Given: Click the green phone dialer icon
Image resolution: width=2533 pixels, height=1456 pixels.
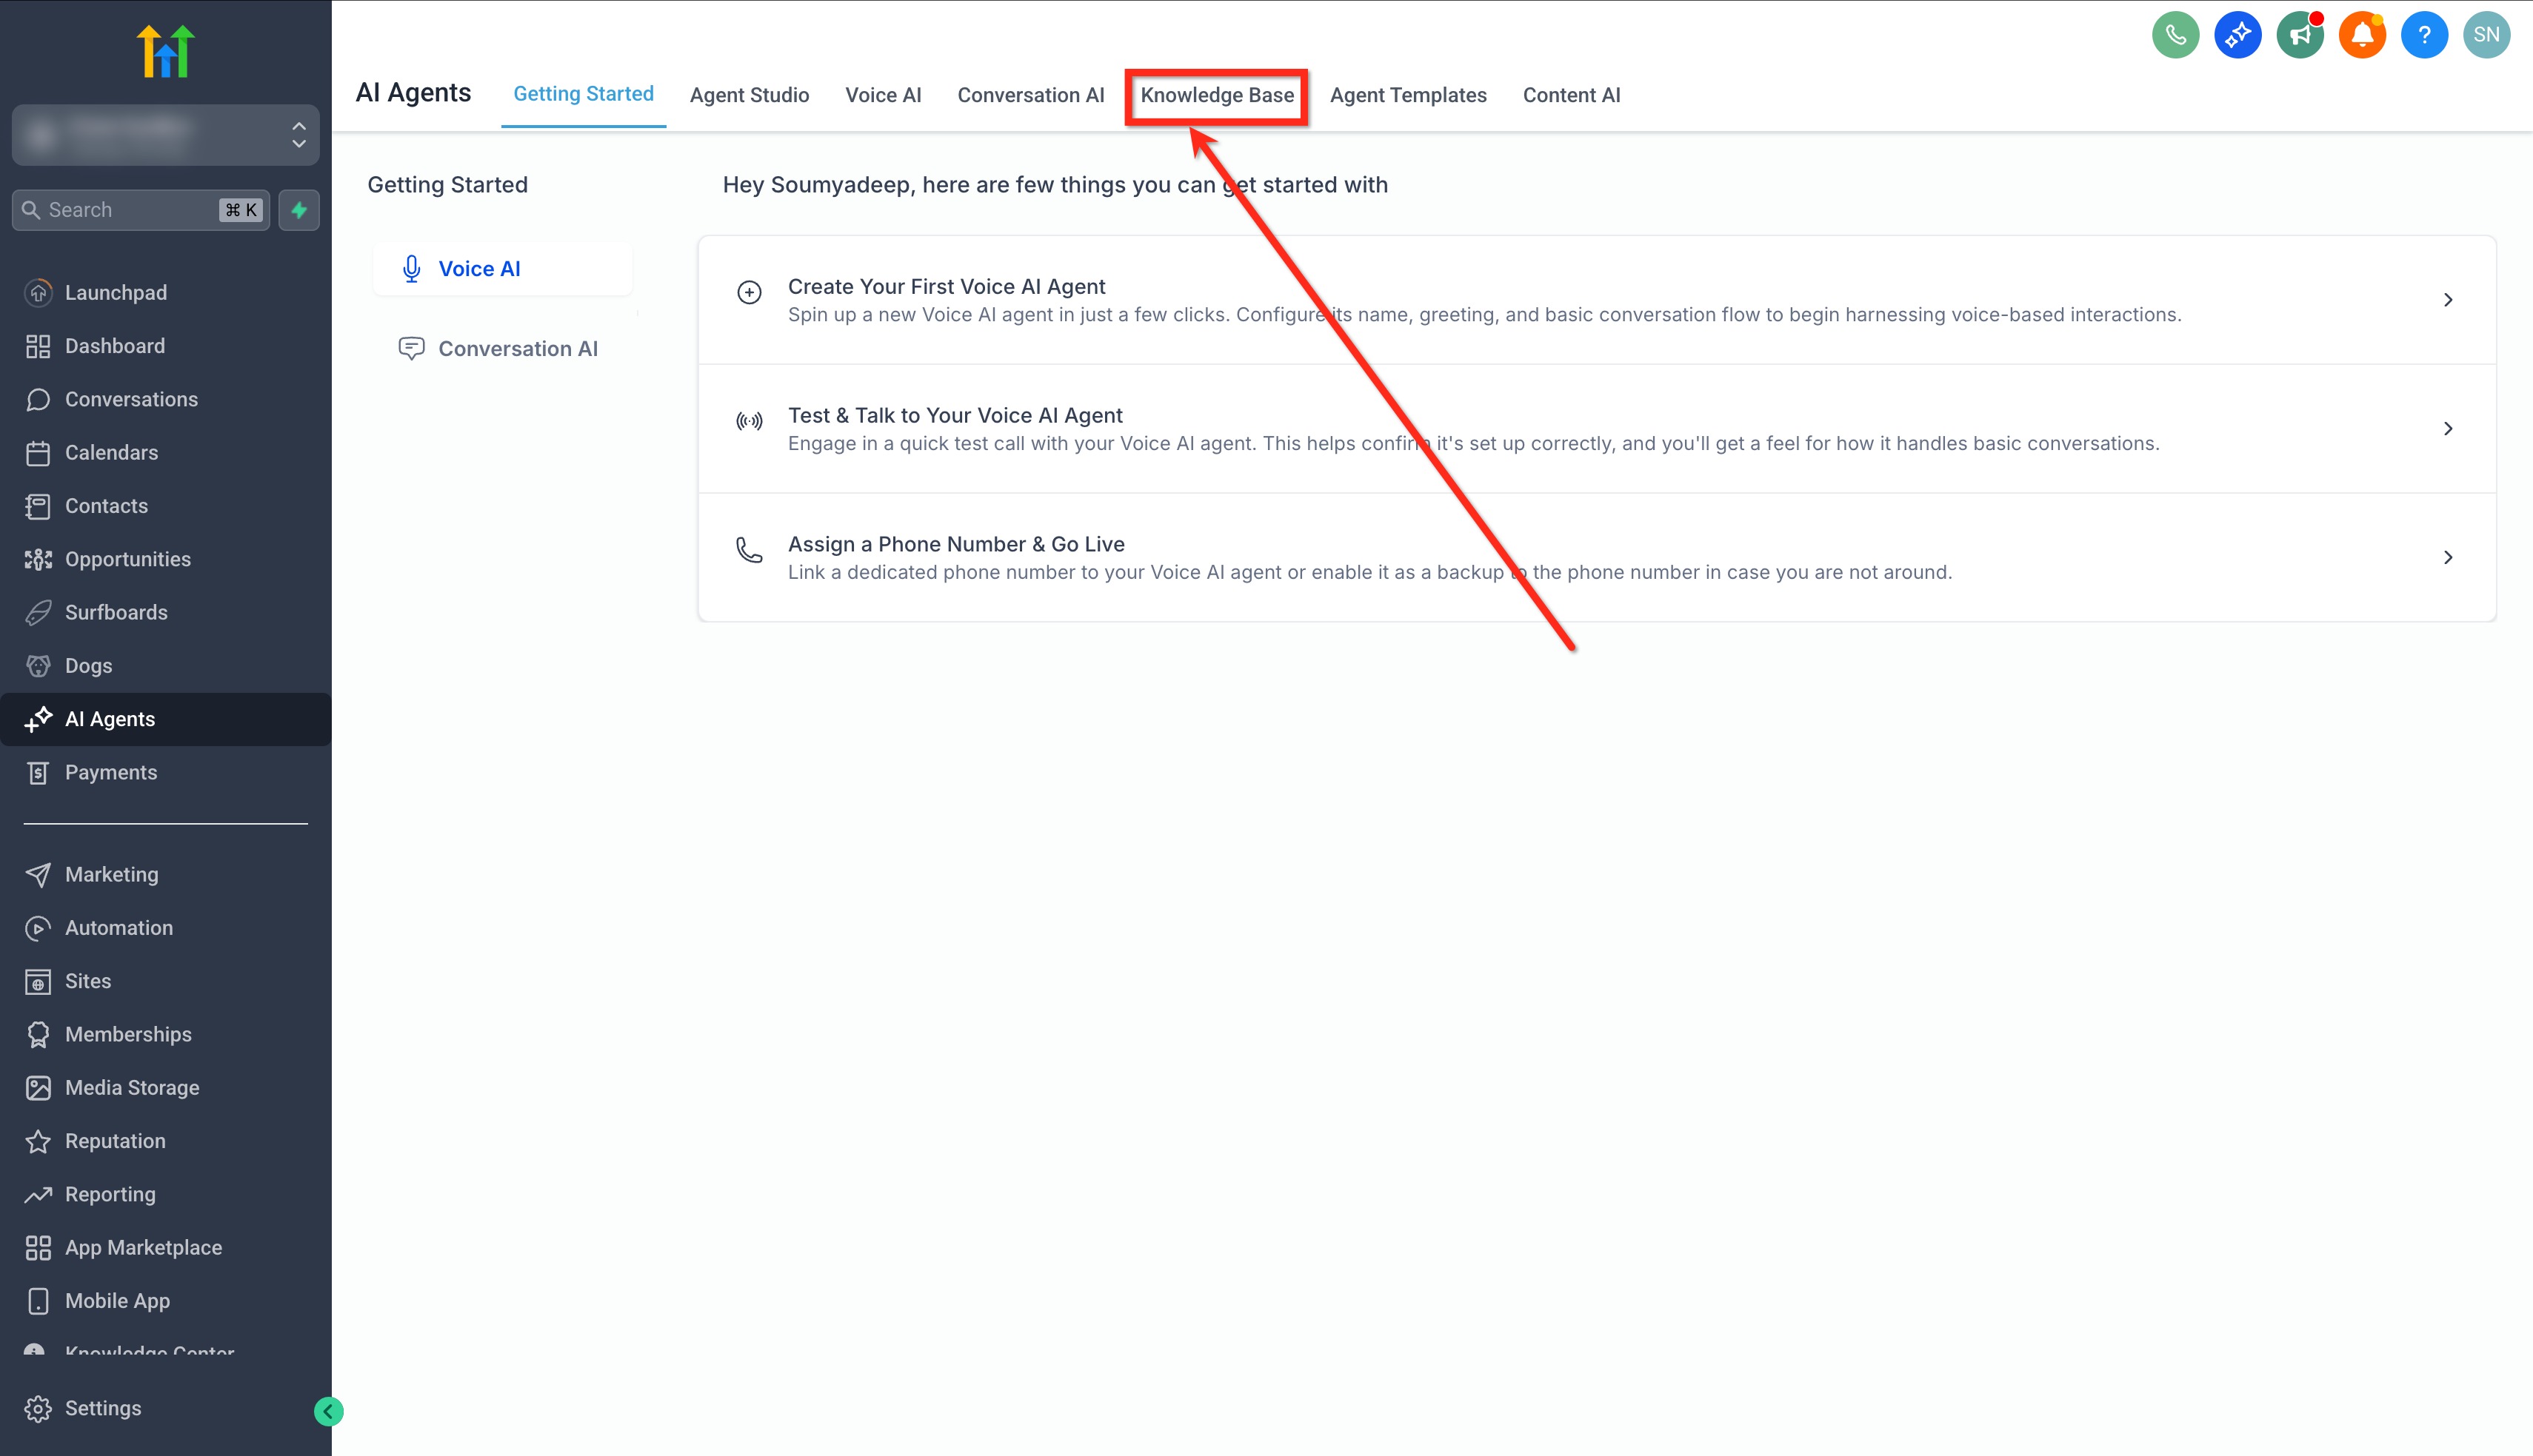Looking at the screenshot, I should [x=2175, y=36].
